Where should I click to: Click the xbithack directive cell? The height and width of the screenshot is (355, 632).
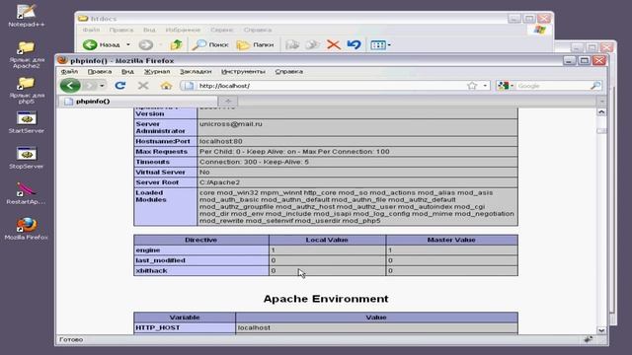pyautogui.click(x=201, y=270)
